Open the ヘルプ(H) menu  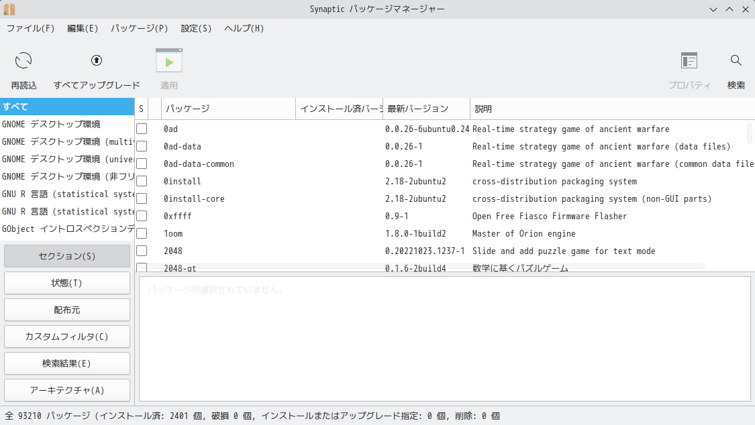(x=244, y=28)
